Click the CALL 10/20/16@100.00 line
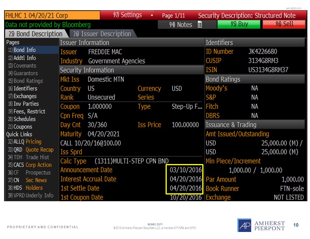The height and width of the screenshot is (239, 310). click(90, 143)
